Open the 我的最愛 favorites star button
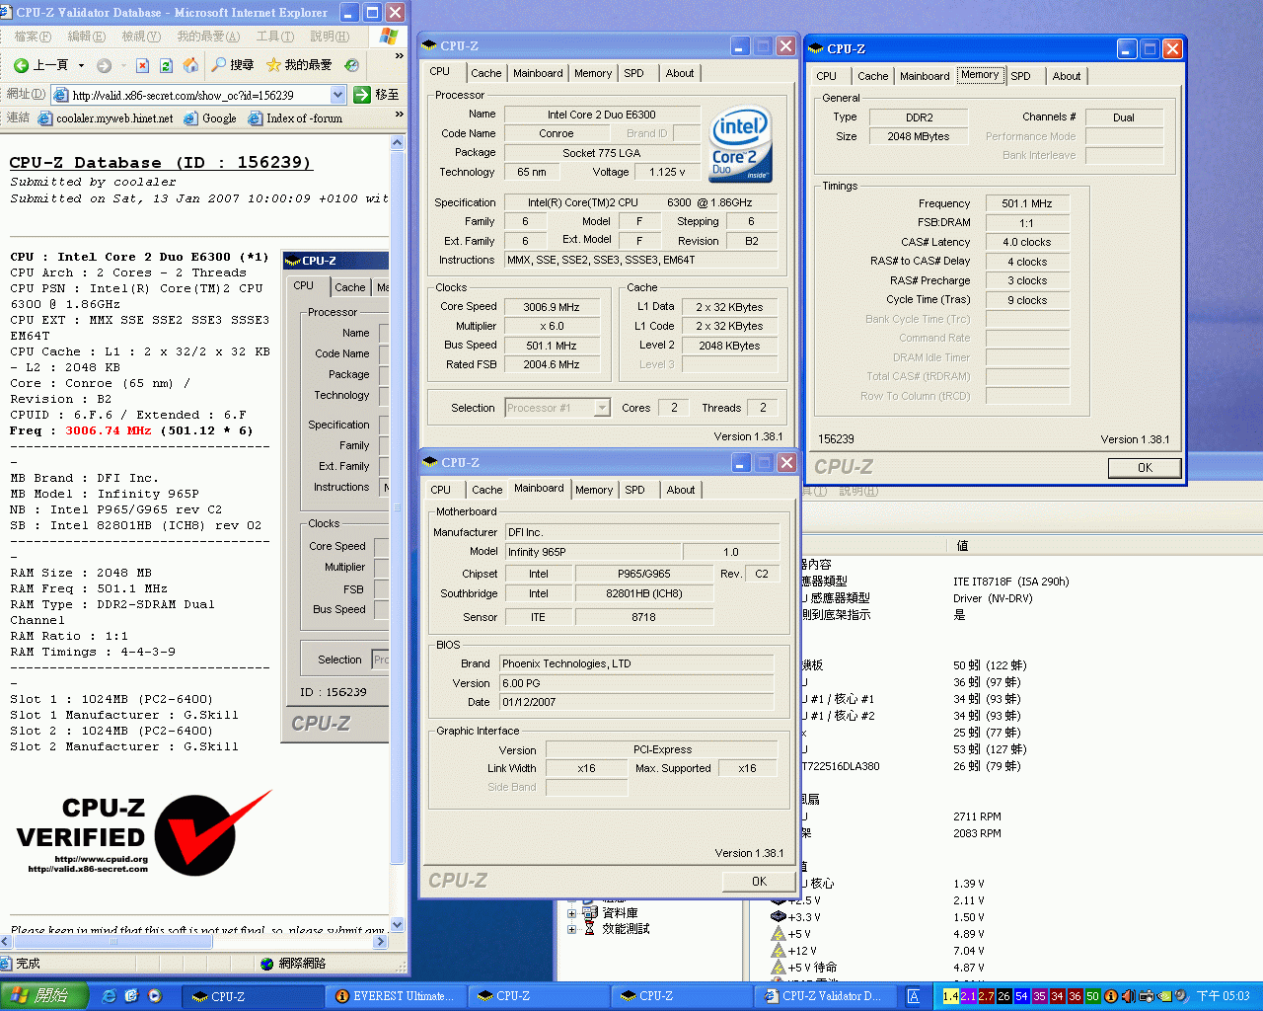This screenshot has width=1263, height=1011. (299, 65)
